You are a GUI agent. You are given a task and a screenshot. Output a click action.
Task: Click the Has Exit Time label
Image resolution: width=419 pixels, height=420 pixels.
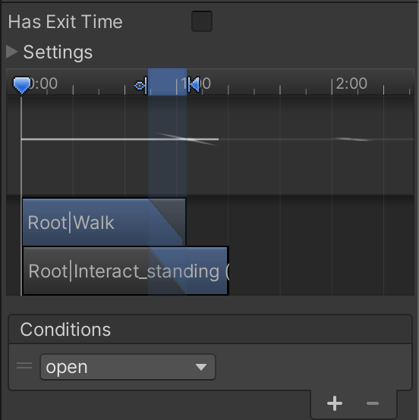tap(65, 21)
